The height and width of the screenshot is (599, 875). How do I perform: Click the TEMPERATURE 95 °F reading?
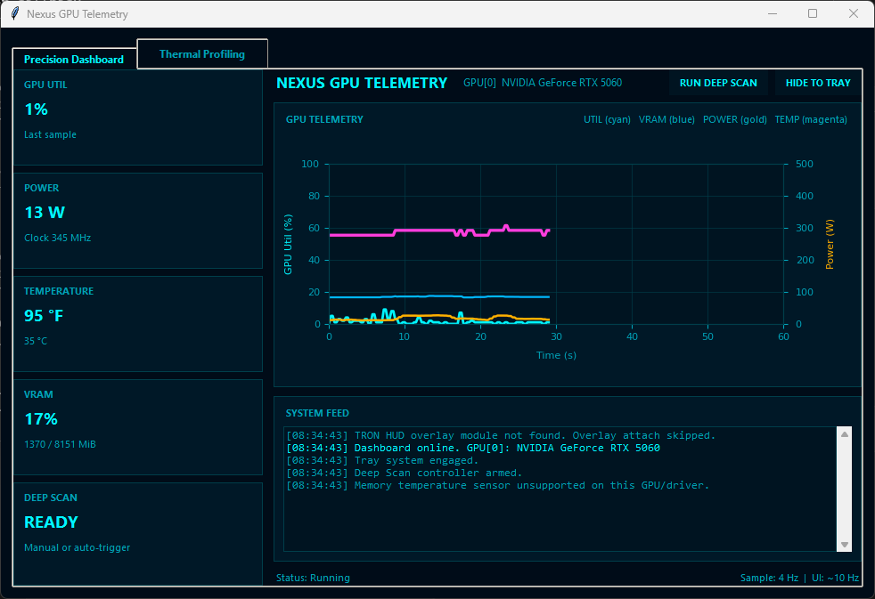[x=45, y=316]
